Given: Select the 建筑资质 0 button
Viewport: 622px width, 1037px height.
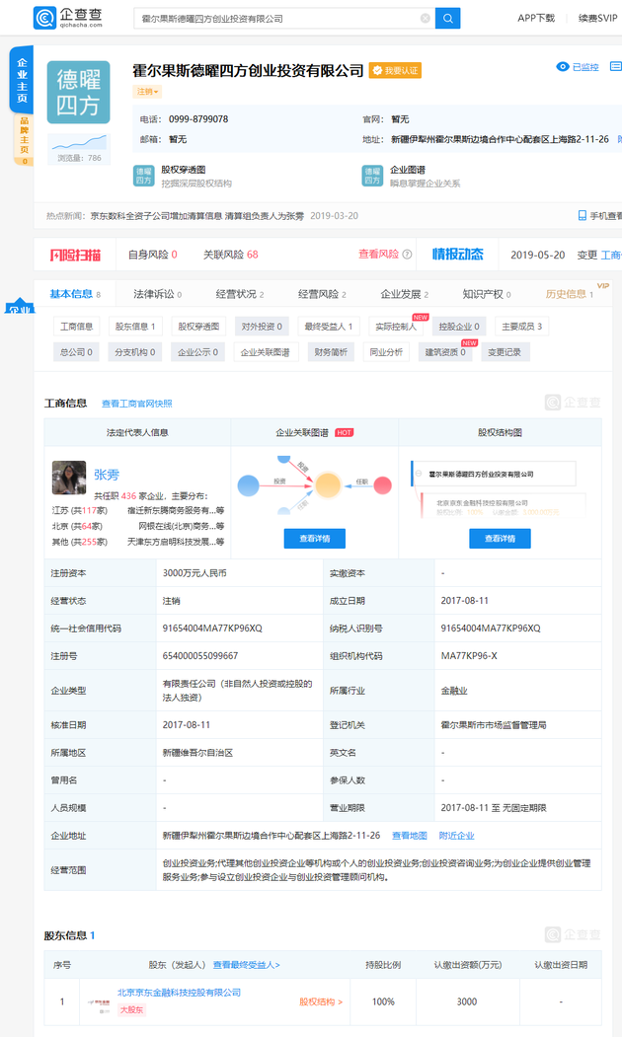Looking at the screenshot, I should (x=445, y=352).
